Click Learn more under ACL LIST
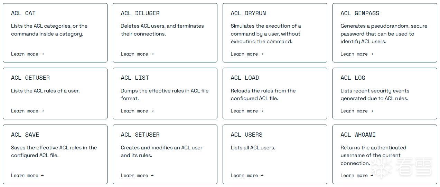 click(137, 111)
